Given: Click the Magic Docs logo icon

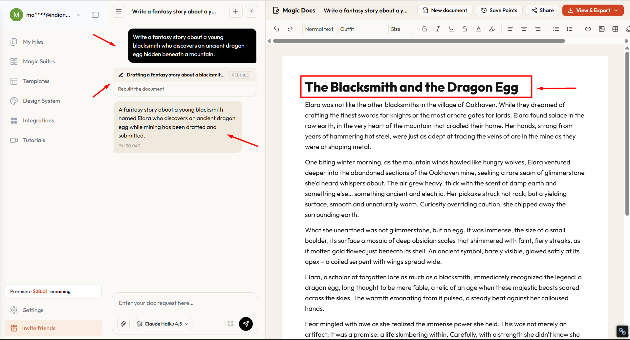Looking at the screenshot, I should pos(276,11).
